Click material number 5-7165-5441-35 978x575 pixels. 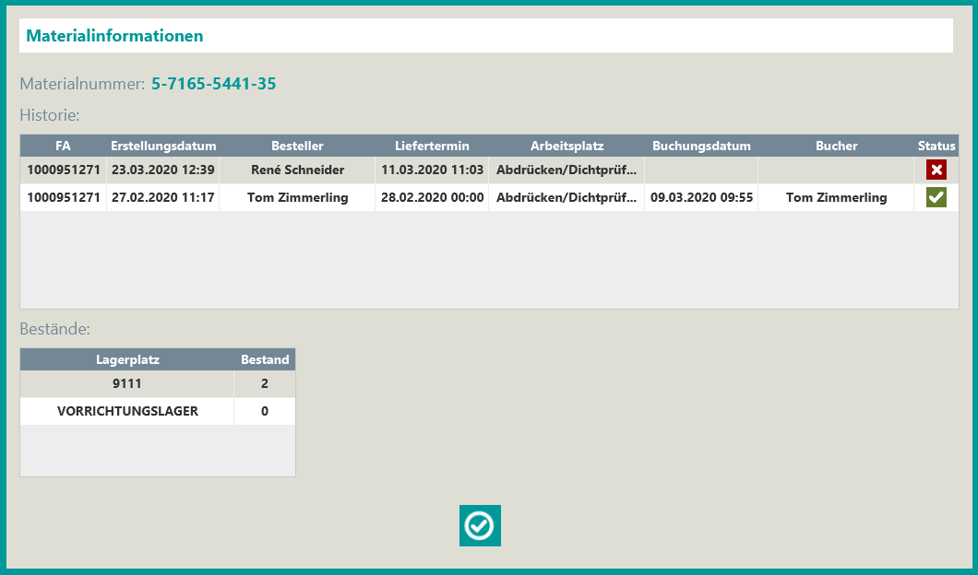(x=213, y=84)
